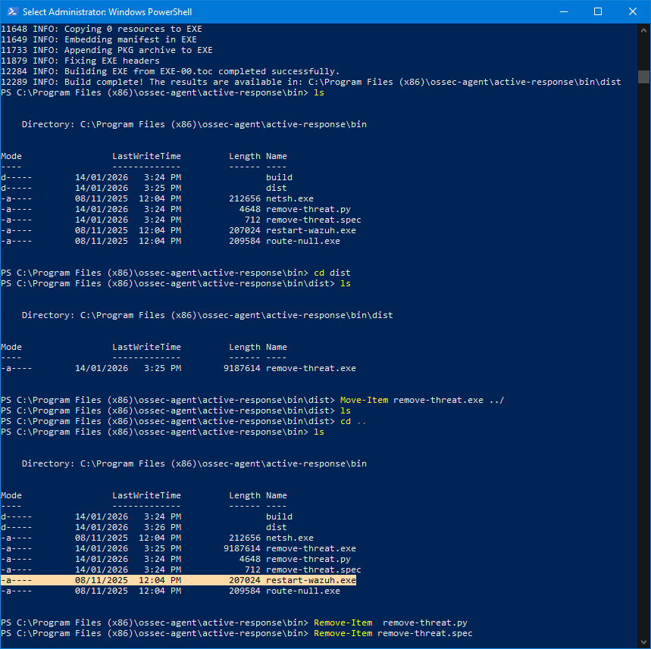The width and height of the screenshot is (651, 649).
Task: Click the "Remove-Item remove-threat.spec" command
Action: pos(393,633)
